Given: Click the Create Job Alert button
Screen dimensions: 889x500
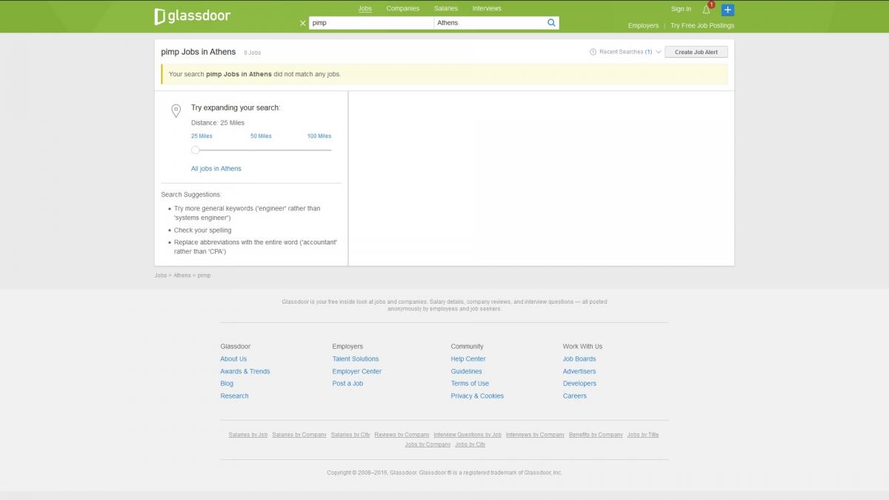Looking at the screenshot, I should coord(696,52).
